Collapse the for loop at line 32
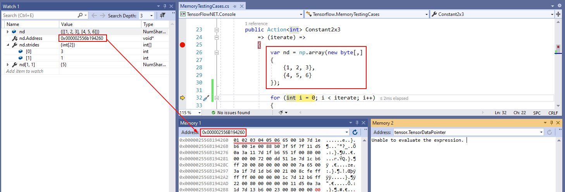This screenshot has height=192, width=565. point(217,98)
